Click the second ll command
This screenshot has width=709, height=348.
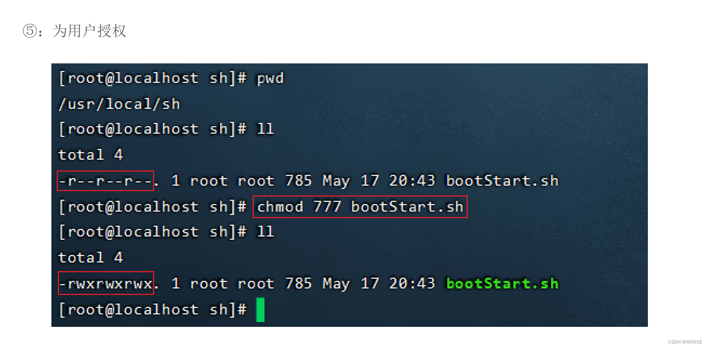click(265, 232)
